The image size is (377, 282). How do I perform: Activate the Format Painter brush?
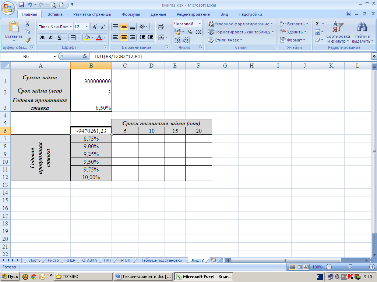pyautogui.click(x=27, y=40)
